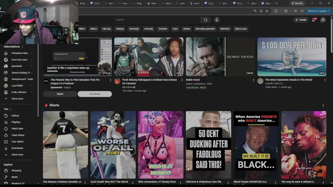333x187 pixels.
Task: Open options menu for Robin Hood movie
Action: click(253, 80)
